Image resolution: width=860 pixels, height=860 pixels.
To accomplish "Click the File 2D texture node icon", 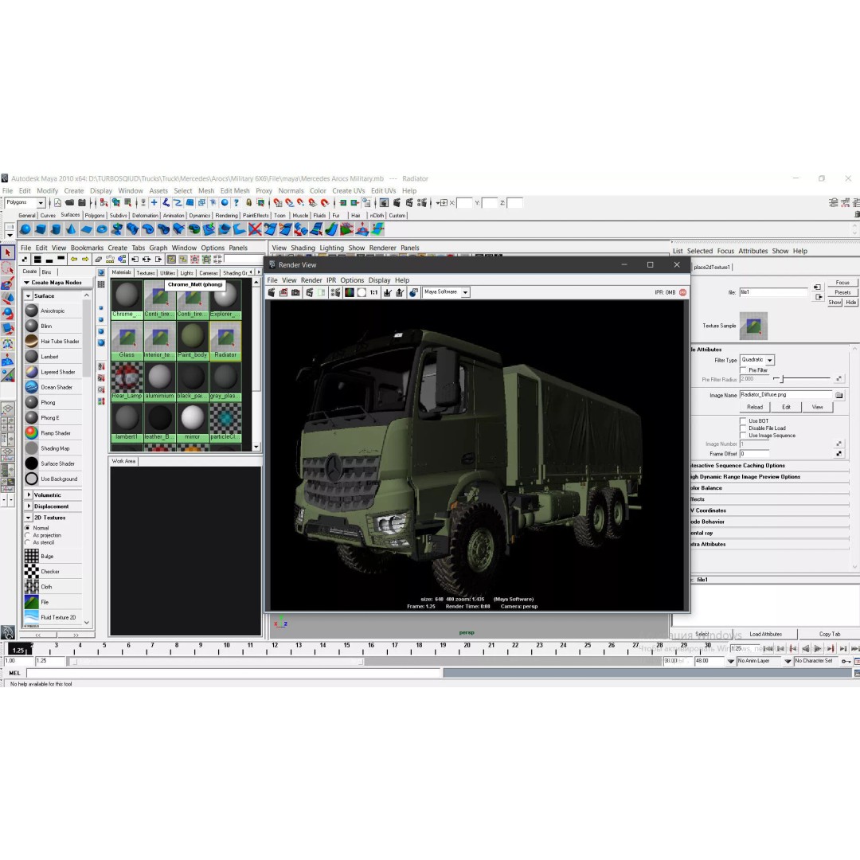I will [x=32, y=602].
